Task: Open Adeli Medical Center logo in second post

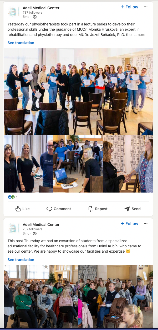Action: (13, 228)
